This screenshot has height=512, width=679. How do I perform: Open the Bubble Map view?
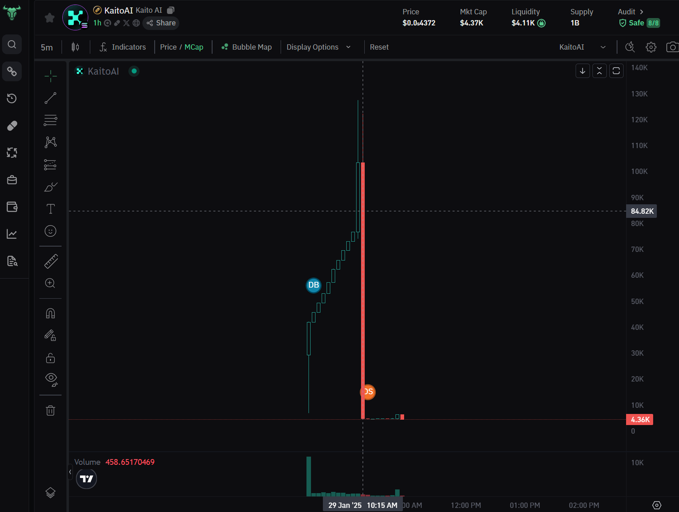tap(246, 47)
